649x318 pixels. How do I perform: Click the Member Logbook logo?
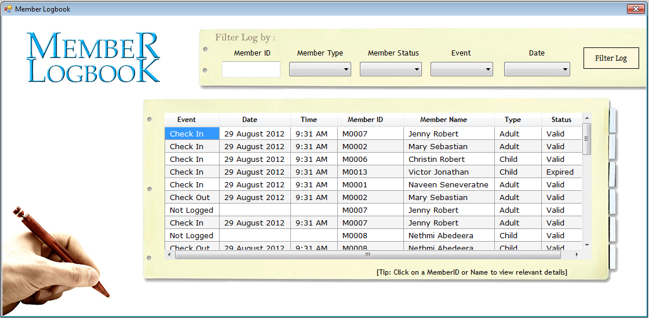93,57
